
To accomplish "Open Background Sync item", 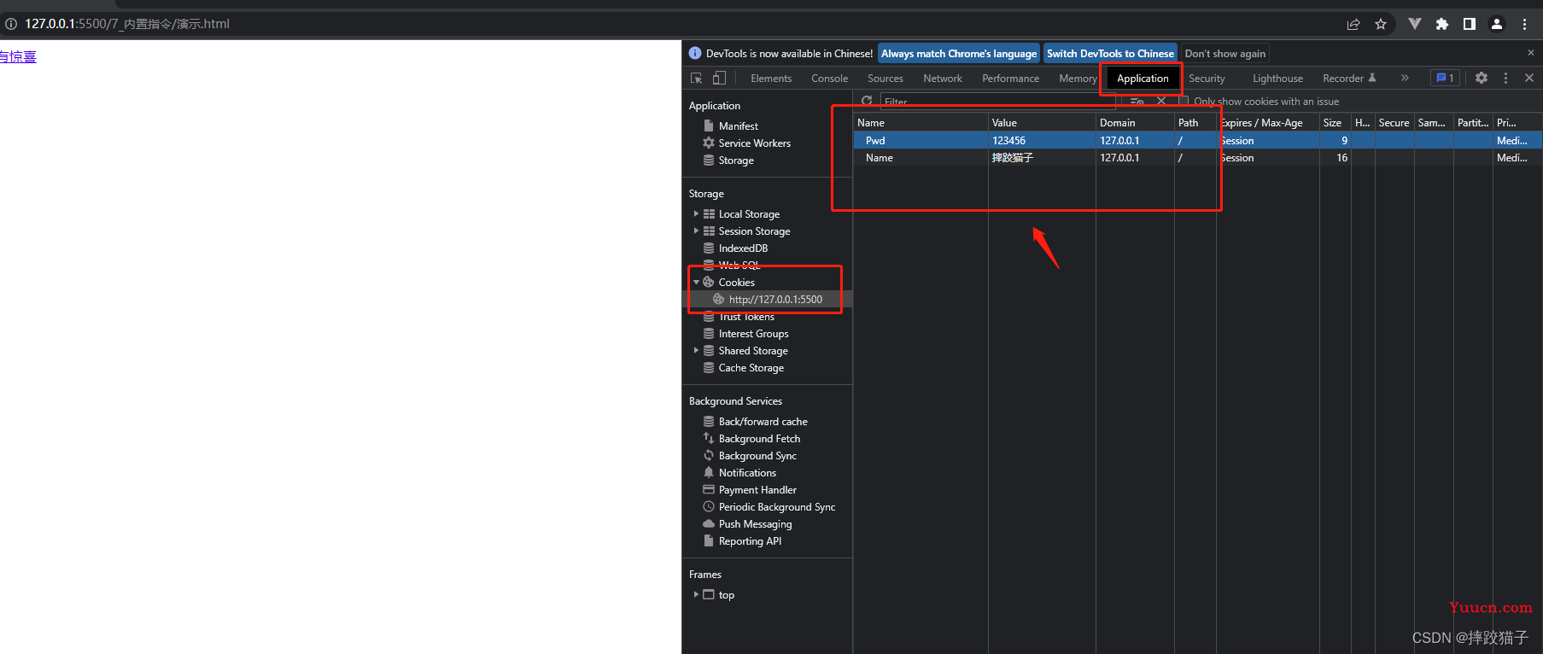I will (757, 455).
